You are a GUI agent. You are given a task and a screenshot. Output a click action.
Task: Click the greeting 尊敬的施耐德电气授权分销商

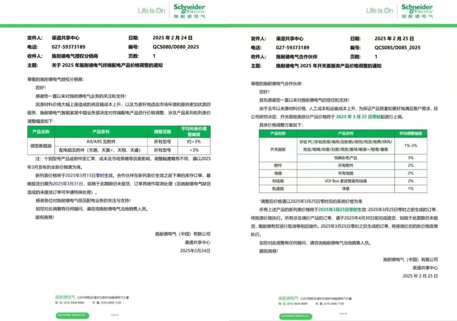pos(56,79)
